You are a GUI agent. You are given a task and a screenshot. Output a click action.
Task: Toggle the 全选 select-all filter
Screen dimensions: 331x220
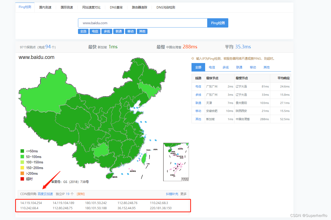click(x=83, y=31)
